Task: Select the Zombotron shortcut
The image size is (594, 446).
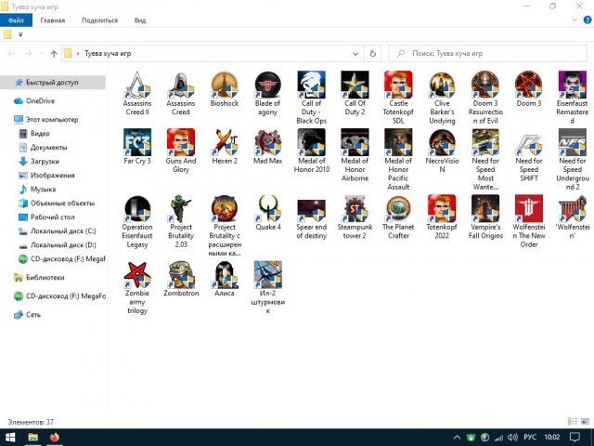Action: pyautogui.click(x=181, y=279)
